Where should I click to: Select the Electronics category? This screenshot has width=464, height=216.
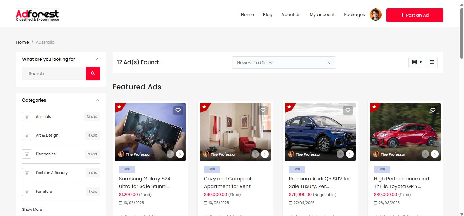tap(46, 154)
